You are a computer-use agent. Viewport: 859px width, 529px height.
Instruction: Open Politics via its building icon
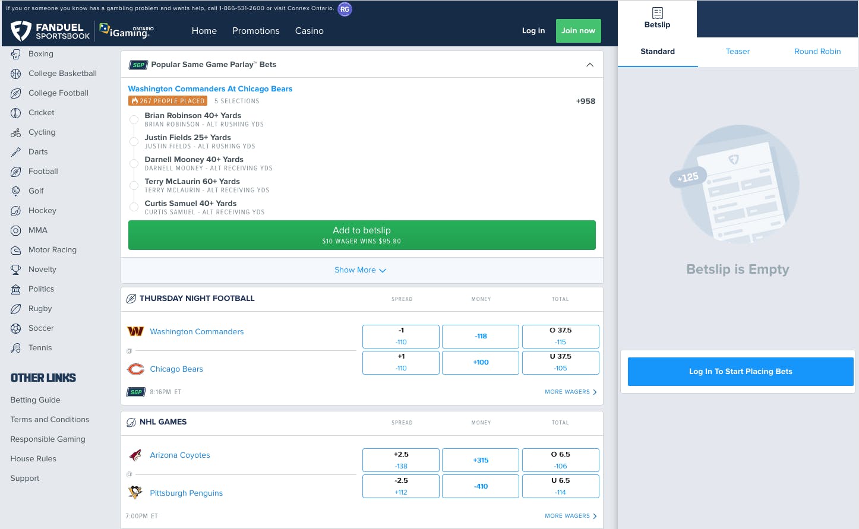(x=16, y=289)
